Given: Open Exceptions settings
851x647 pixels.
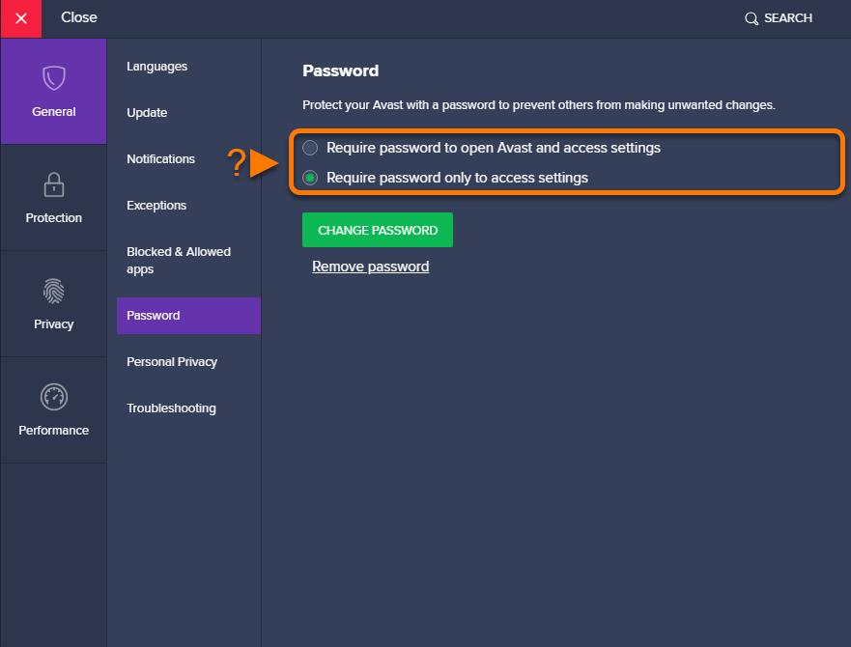Looking at the screenshot, I should tap(156, 206).
